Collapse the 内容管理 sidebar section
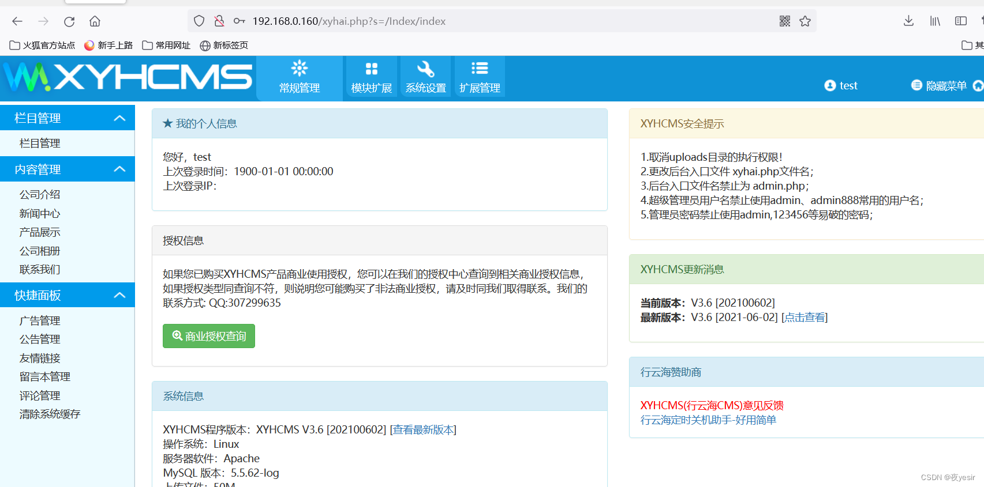This screenshot has height=487, width=984. 68,169
